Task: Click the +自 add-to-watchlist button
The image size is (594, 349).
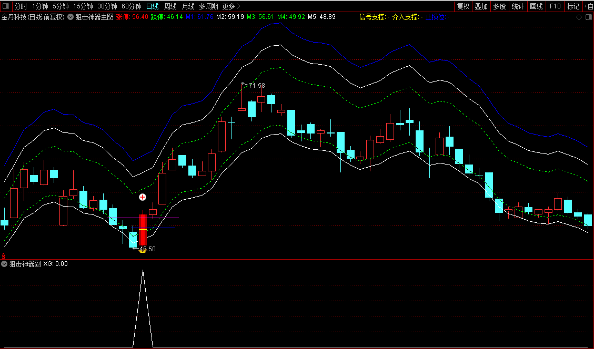Action: pyautogui.click(x=588, y=6)
